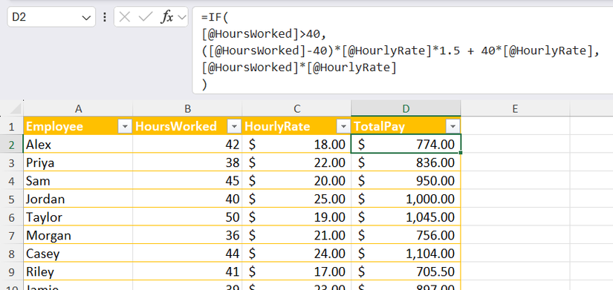613x290 pixels.
Task: Select the cell containing Morgan
Action: pos(78,235)
